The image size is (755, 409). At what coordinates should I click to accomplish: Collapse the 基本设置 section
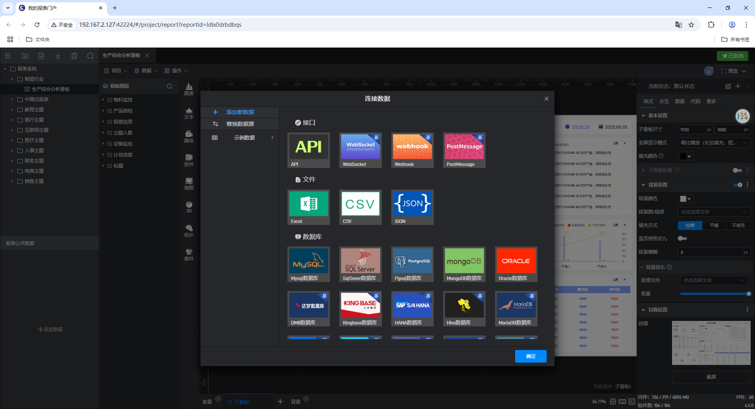click(643, 116)
